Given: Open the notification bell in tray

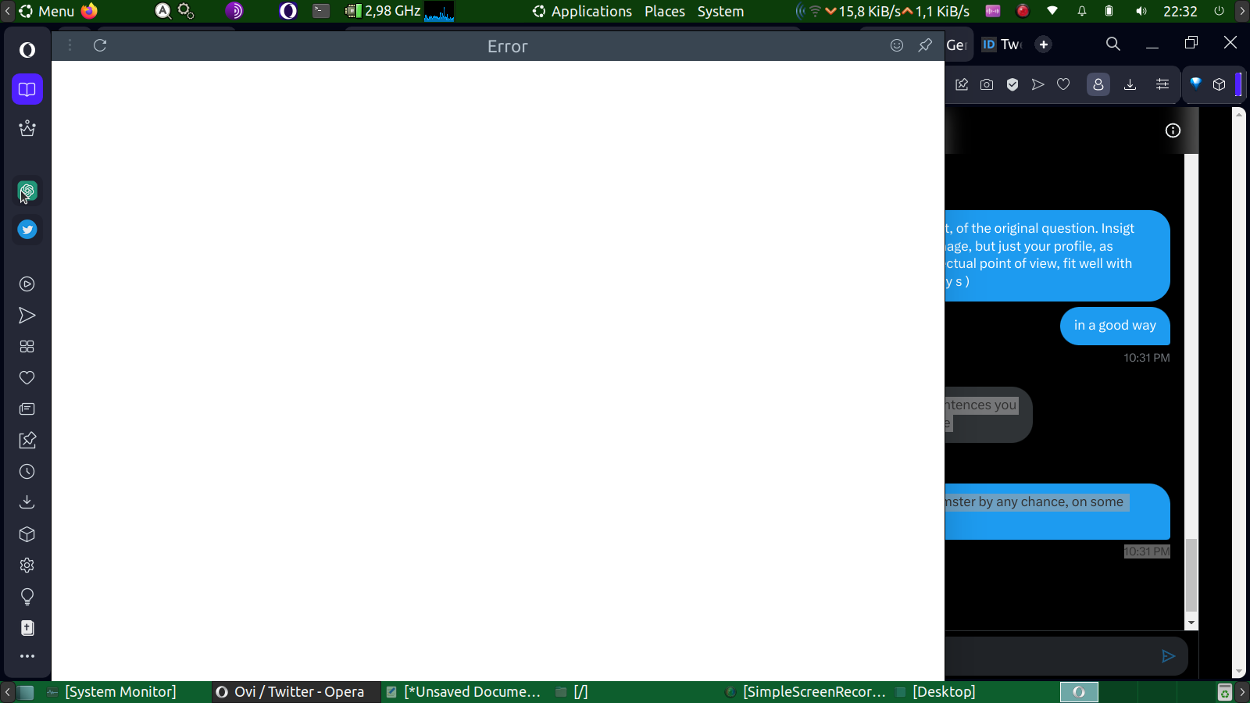Looking at the screenshot, I should pyautogui.click(x=1082, y=11).
